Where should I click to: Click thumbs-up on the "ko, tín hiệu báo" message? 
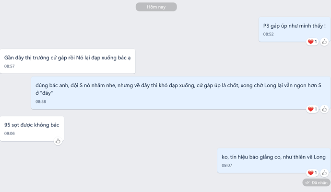tap(324, 173)
